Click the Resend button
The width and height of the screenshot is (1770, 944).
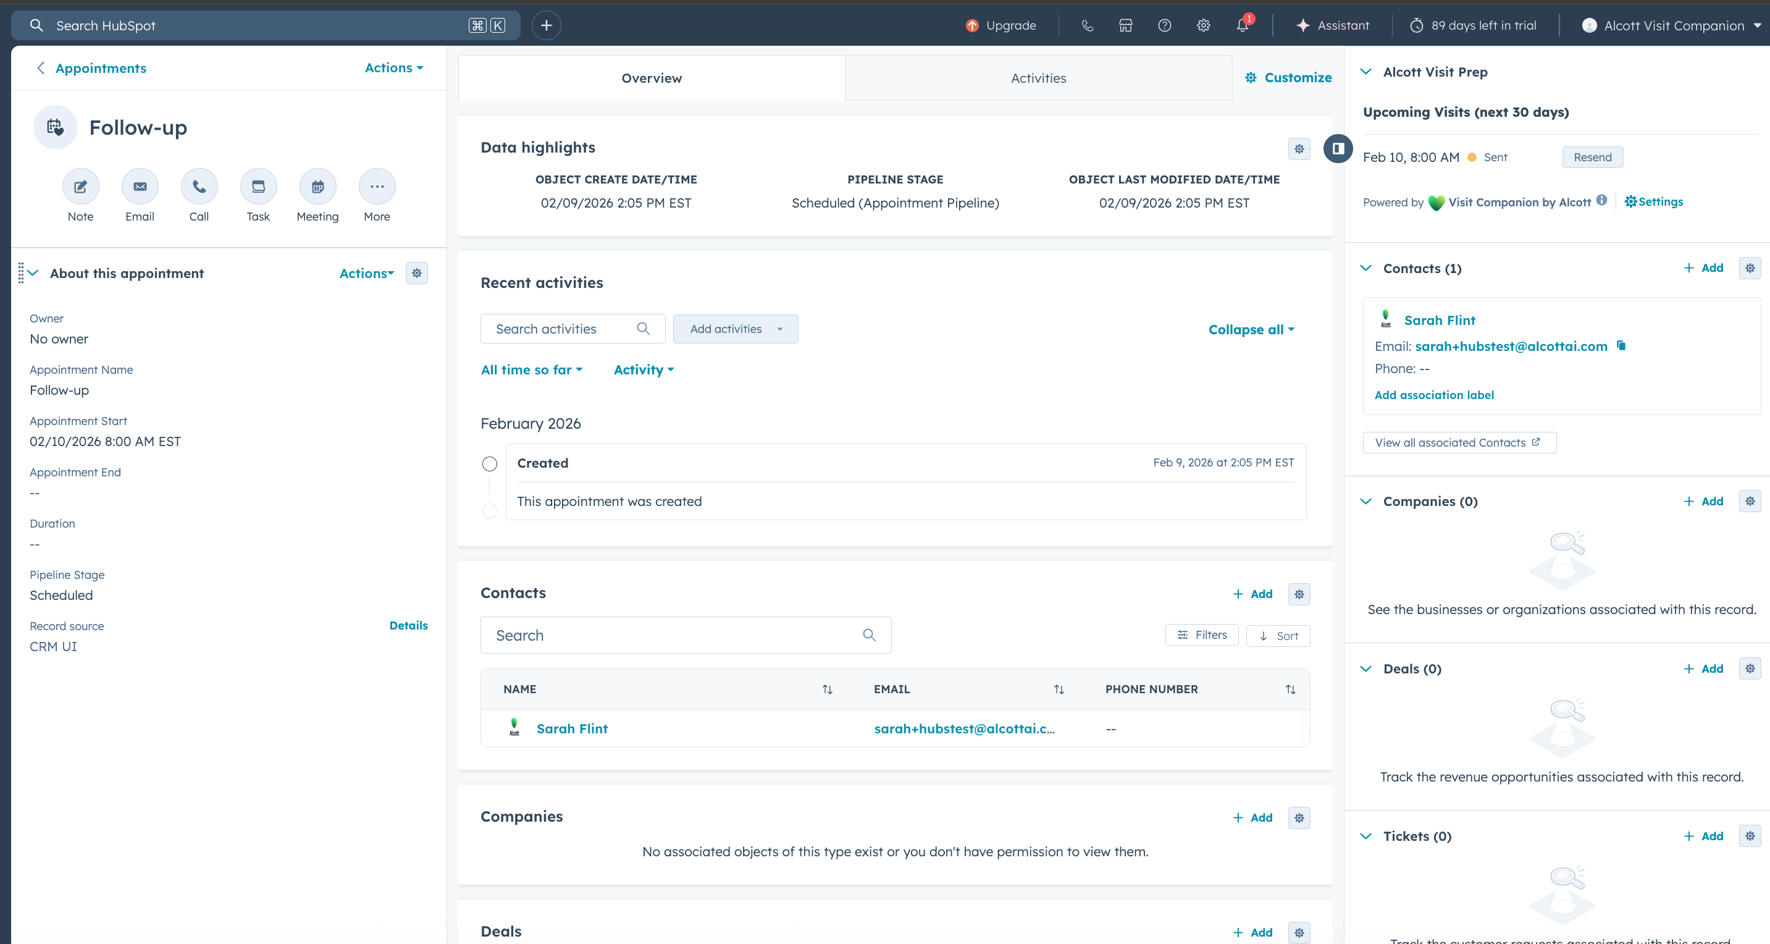[x=1592, y=158]
